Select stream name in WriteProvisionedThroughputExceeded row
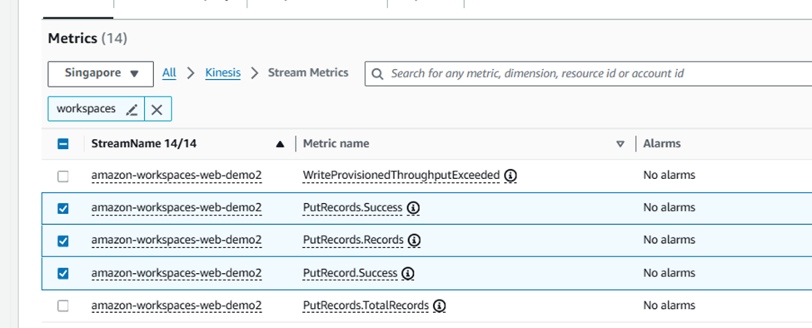The height and width of the screenshot is (328, 812). tap(176, 176)
